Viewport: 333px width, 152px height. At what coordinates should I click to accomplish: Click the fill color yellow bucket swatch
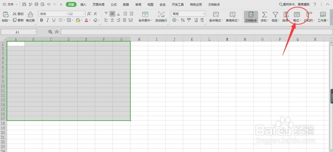pos(78,20)
